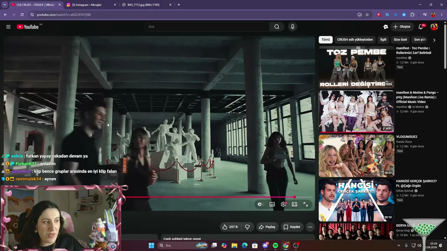Share the video with the Paylaş button
Screen dimensions: 447x251
[x=267, y=227]
